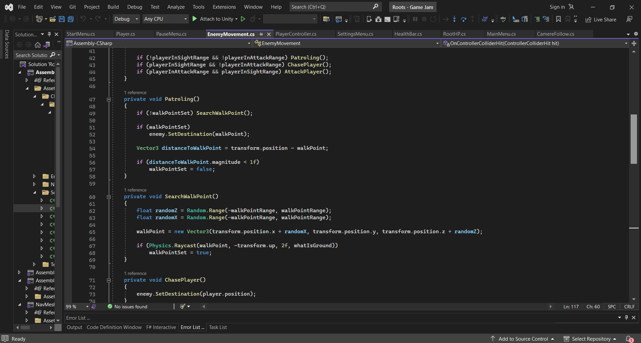Click the New Project toolbar icon
Image resolution: width=641 pixels, height=343 pixels.
click(x=39, y=19)
